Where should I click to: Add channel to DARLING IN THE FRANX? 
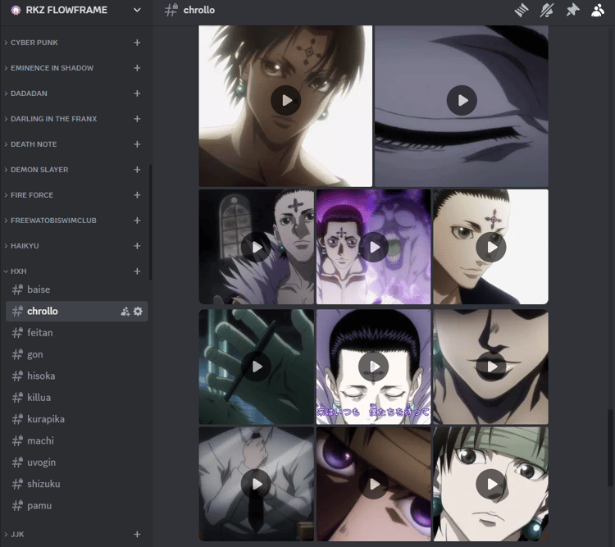137,119
